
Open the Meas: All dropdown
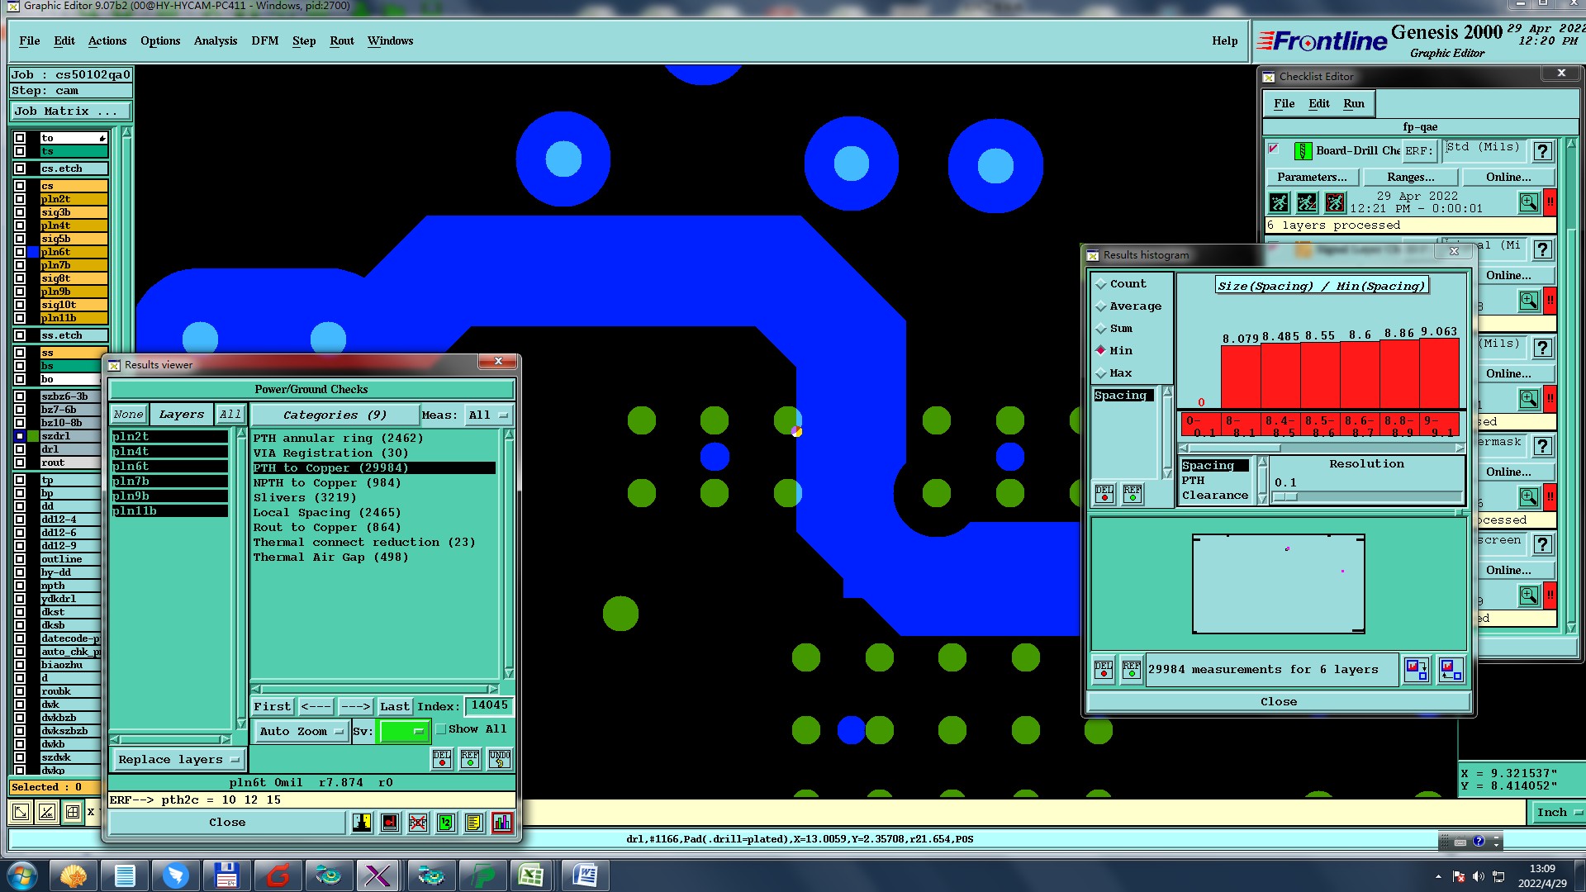488,415
